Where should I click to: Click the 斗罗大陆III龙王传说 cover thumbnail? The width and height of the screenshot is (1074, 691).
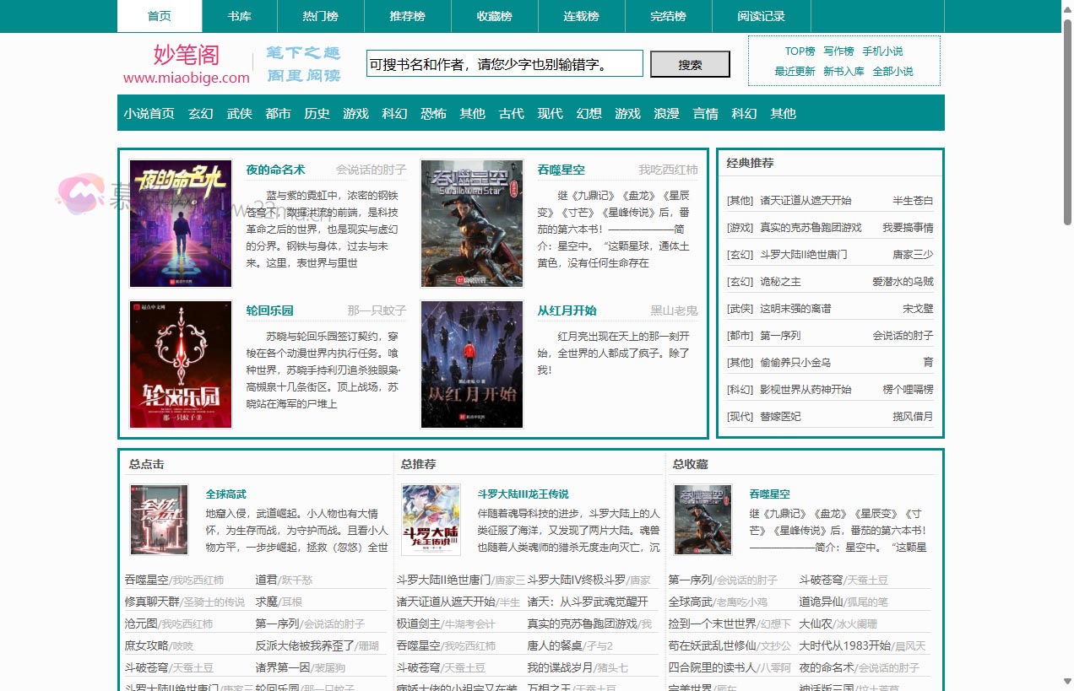click(431, 520)
